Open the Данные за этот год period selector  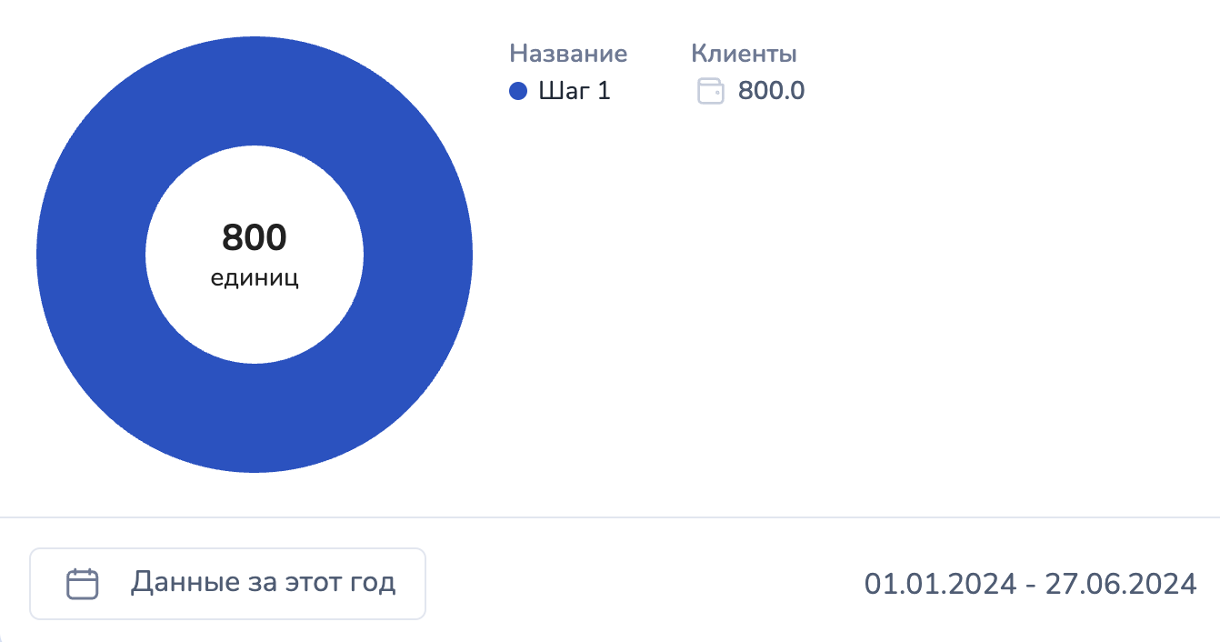click(227, 583)
